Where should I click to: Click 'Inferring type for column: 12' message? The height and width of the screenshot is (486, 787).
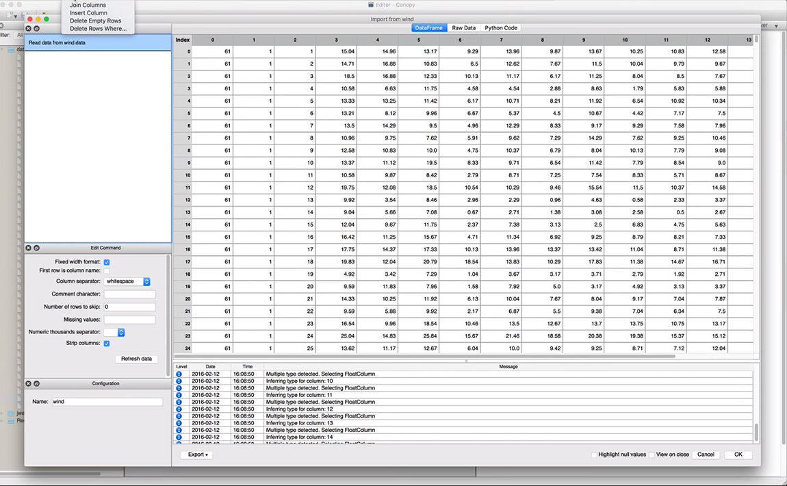click(299, 409)
